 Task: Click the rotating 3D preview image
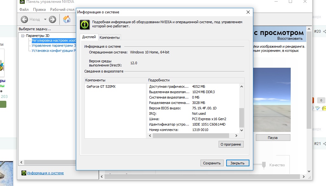(272, 100)
